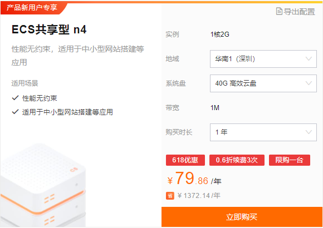Click the 限购一台 red tag
323x228 pixels.
click(x=290, y=160)
